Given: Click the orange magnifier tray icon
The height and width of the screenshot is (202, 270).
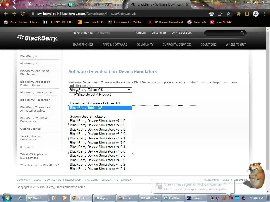Looking at the screenshot, I should pyautogui.click(x=224, y=198).
